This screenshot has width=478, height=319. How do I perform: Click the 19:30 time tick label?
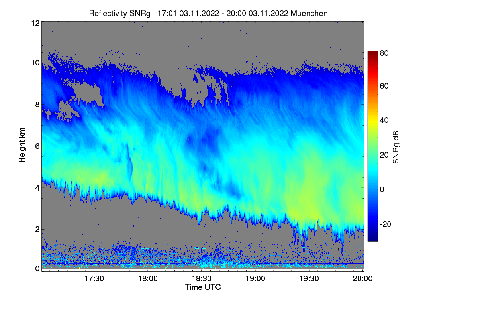pyautogui.click(x=310, y=279)
